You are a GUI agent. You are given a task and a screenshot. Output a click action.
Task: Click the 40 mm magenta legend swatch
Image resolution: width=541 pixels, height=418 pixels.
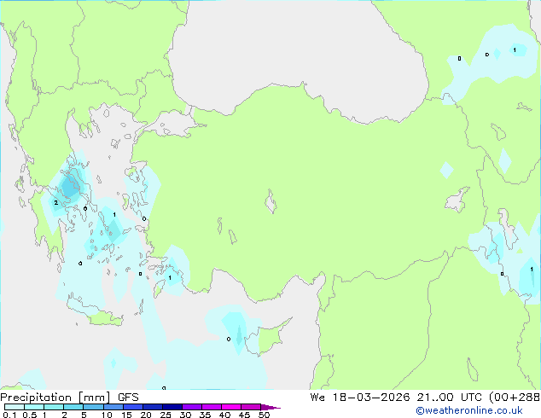231,407
